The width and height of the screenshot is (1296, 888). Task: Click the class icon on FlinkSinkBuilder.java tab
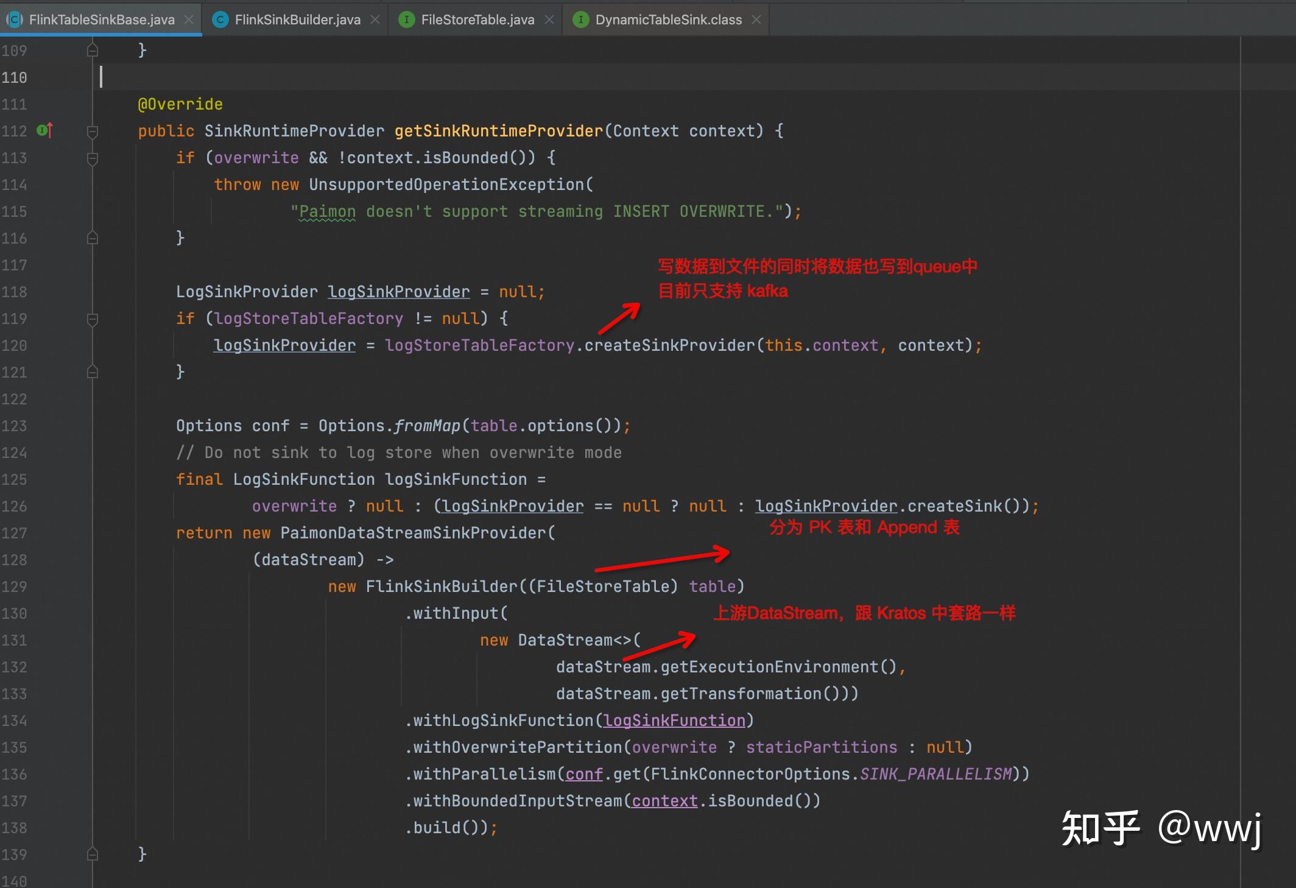pyautogui.click(x=220, y=19)
